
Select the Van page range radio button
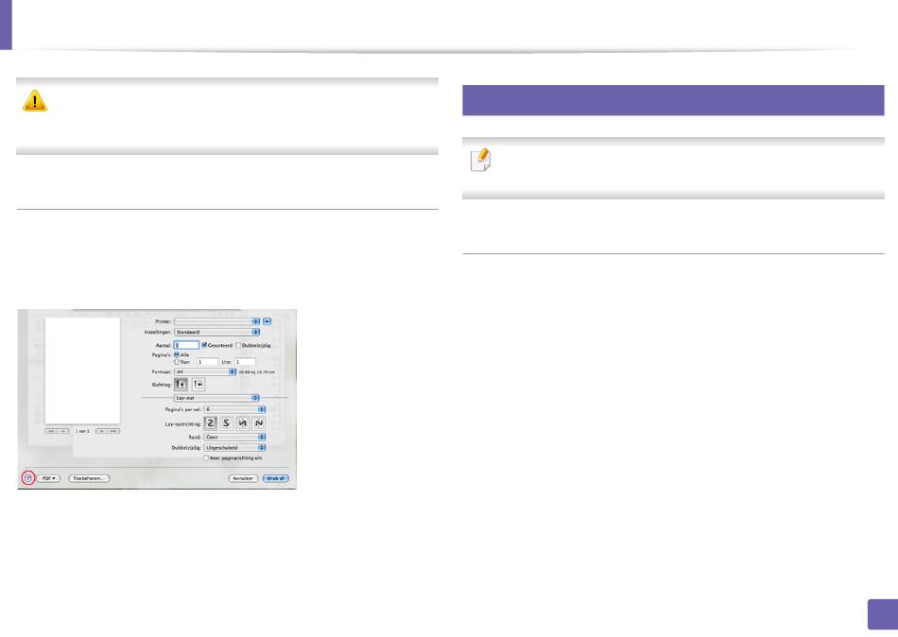pyautogui.click(x=177, y=362)
